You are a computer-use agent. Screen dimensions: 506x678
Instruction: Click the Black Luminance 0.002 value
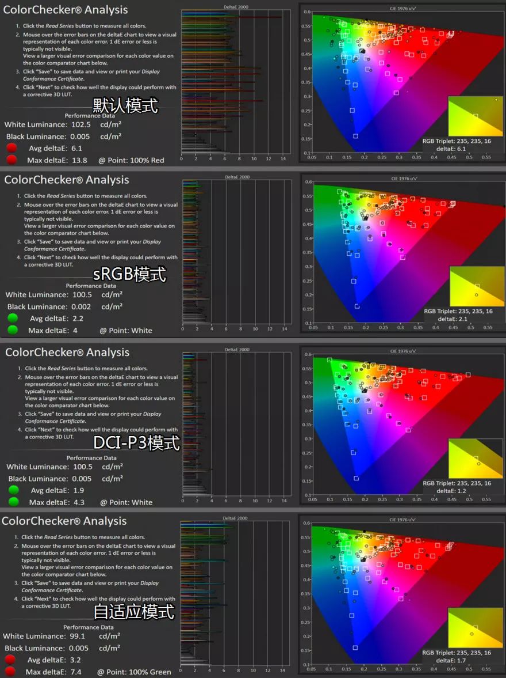coord(82,306)
